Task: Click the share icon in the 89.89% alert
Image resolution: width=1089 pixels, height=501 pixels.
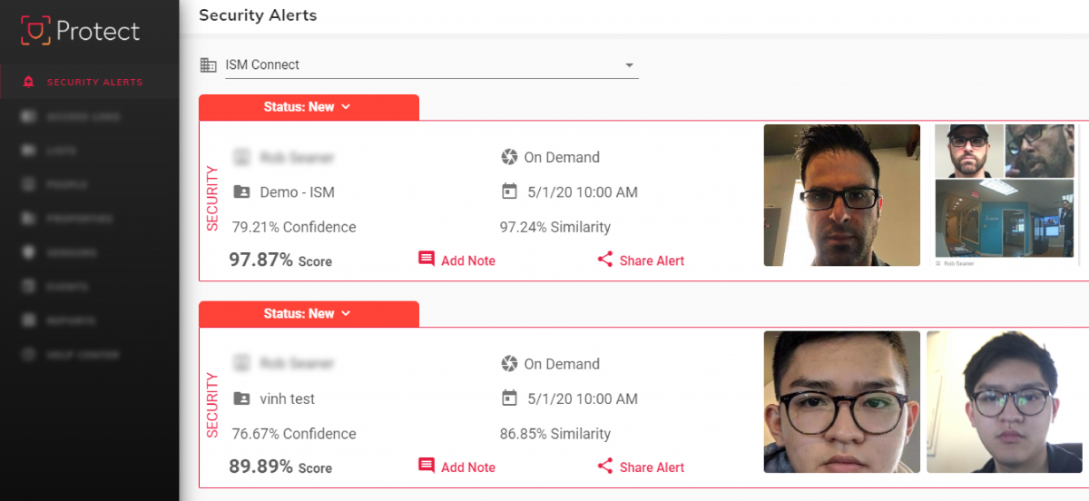Action: (605, 467)
